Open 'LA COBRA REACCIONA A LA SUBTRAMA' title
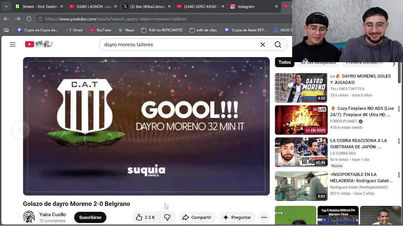Screen dimensions: 403x226 pos(359,143)
